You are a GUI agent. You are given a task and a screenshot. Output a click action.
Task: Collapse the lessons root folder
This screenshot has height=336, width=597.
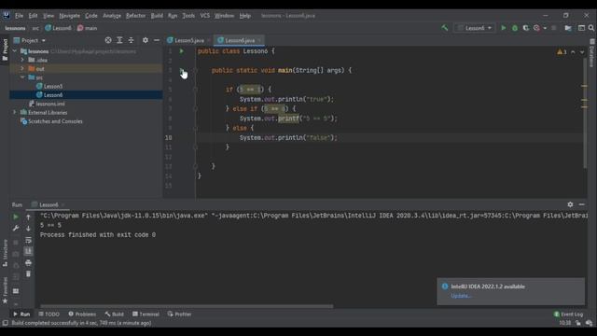coord(15,51)
